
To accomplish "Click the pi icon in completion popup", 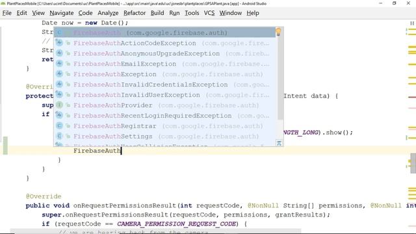I will [279, 143].
